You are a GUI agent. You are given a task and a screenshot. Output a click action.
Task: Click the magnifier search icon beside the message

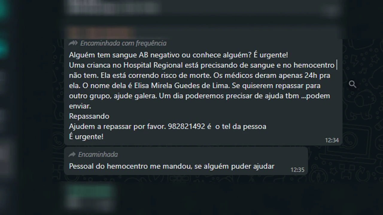click(x=352, y=85)
